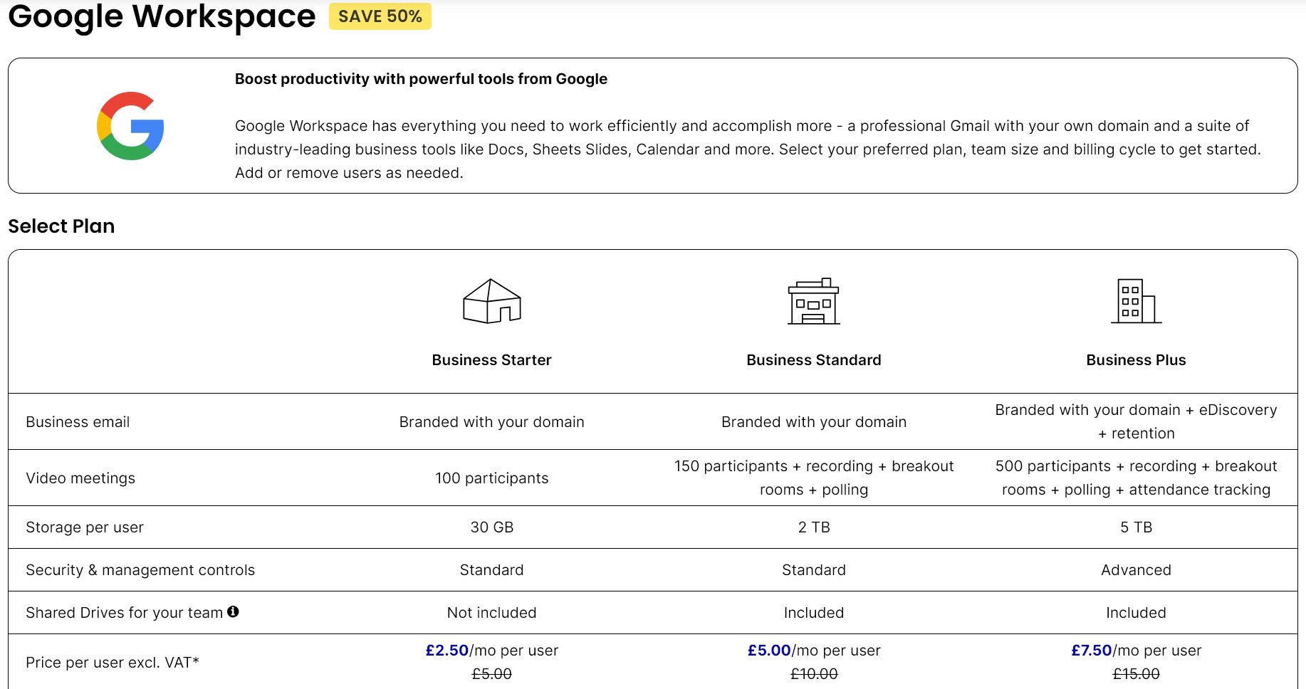Click the Google G logo

[x=130, y=126]
